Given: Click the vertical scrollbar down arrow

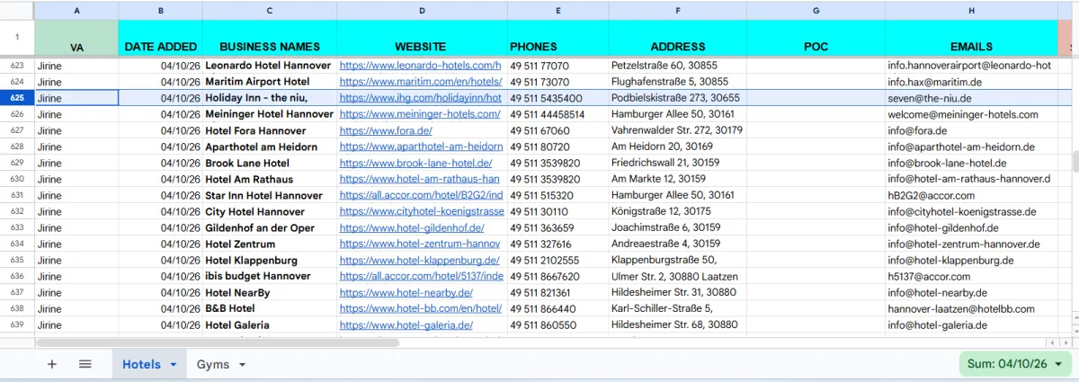Looking at the screenshot, I should (1075, 330).
